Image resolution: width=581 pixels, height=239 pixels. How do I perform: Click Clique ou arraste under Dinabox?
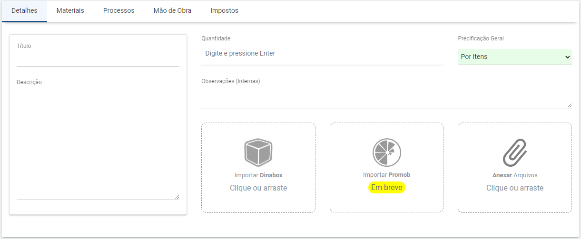click(x=258, y=188)
